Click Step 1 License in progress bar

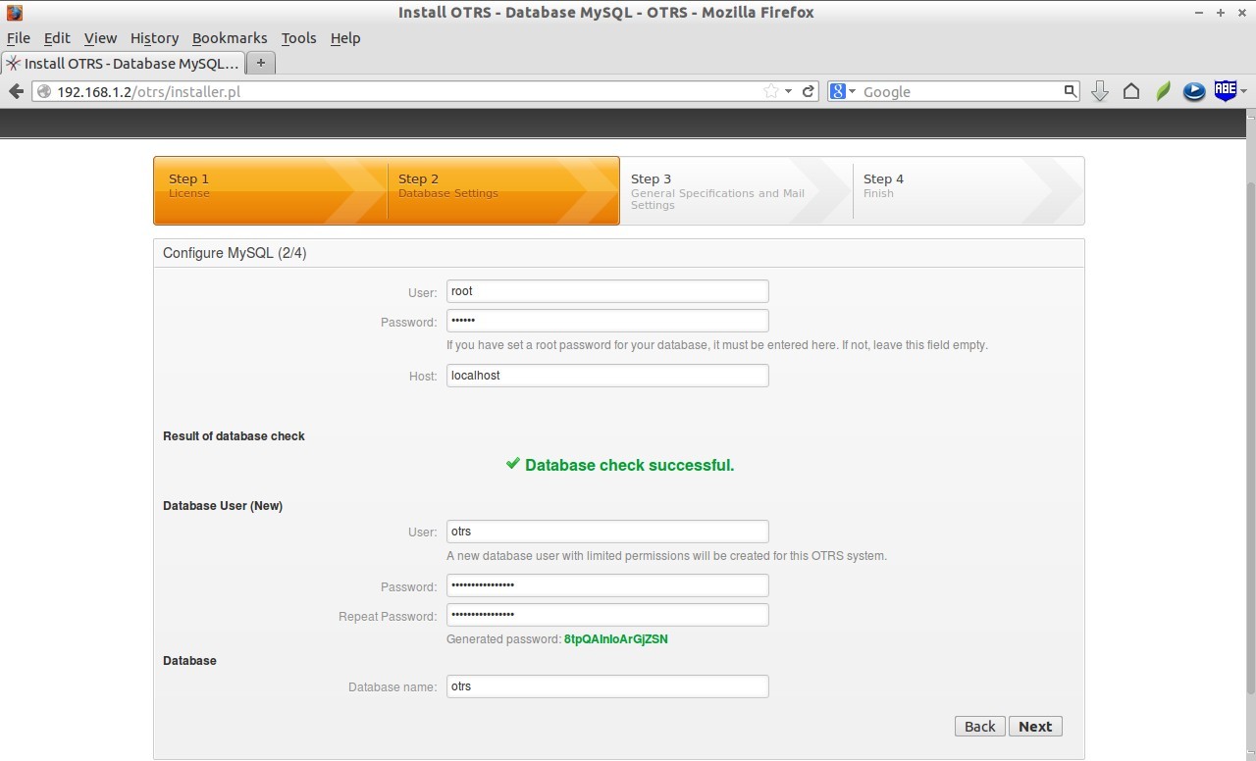270,190
